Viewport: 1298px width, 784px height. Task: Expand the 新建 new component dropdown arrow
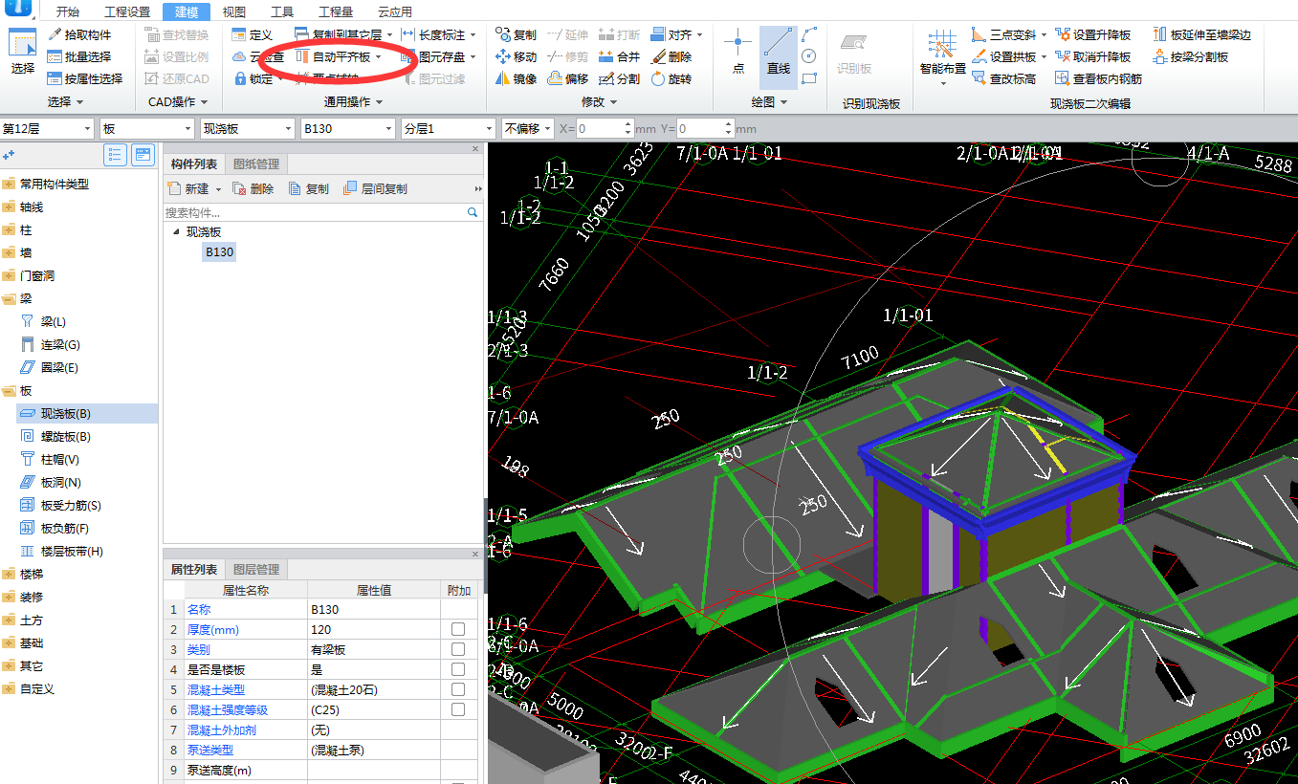[x=218, y=189]
